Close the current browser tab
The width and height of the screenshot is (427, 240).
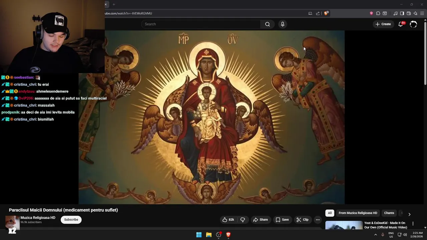point(106,4)
